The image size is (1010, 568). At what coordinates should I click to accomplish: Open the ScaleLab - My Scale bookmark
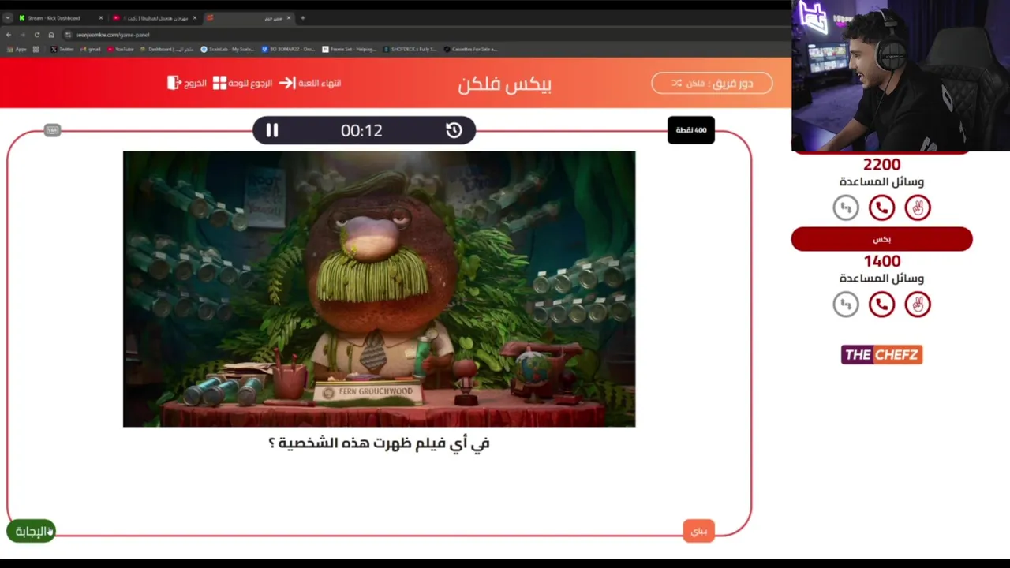(x=227, y=49)
